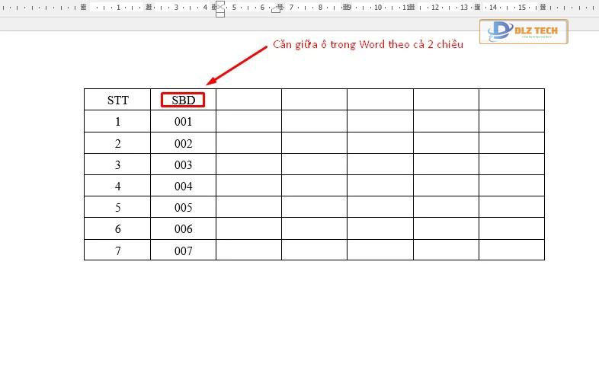
Task: Place cursor in the cell containing 004
Action: tap(183, 186)
